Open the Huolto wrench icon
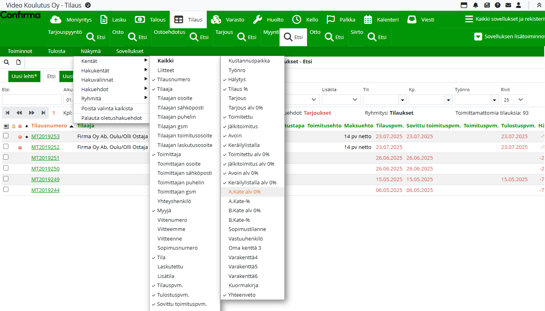 click(x=258, y=20)
